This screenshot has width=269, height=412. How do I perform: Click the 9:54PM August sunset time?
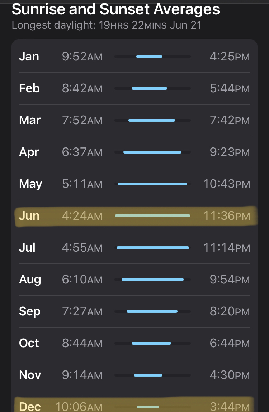pos(230,280)
